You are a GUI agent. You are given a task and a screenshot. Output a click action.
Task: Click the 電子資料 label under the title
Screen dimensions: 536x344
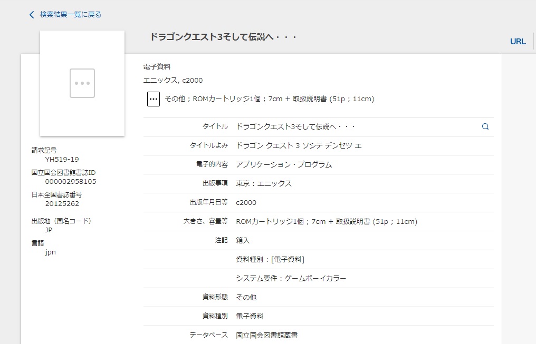[157, 66]
